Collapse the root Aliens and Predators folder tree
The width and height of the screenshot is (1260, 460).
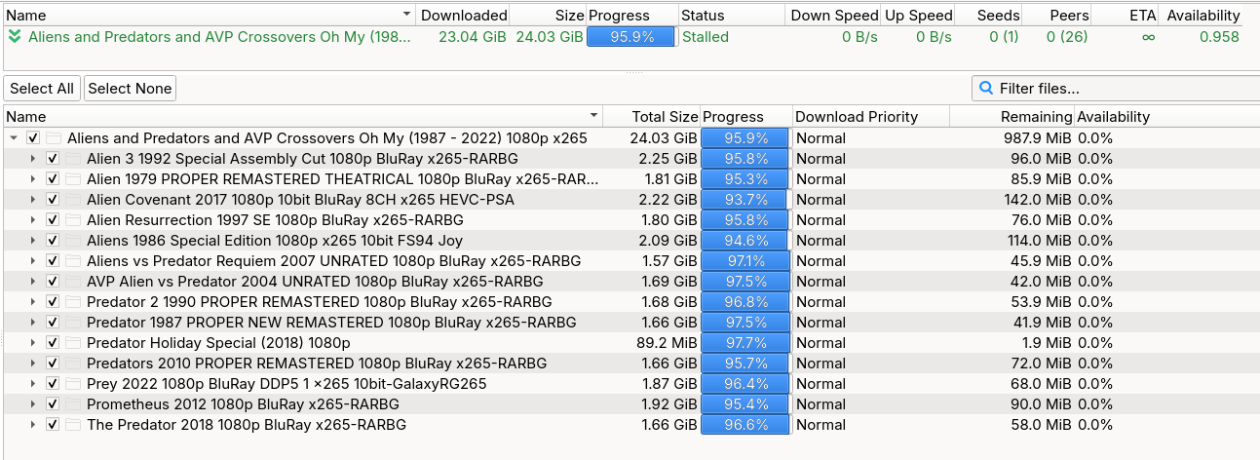pos(14,138)
